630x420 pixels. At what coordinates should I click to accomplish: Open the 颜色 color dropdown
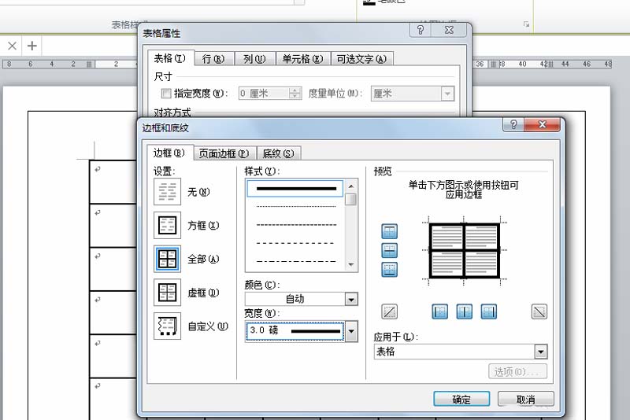click(351, 299)
